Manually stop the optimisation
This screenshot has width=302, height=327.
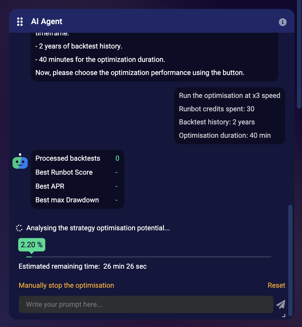tap(66, 285)
